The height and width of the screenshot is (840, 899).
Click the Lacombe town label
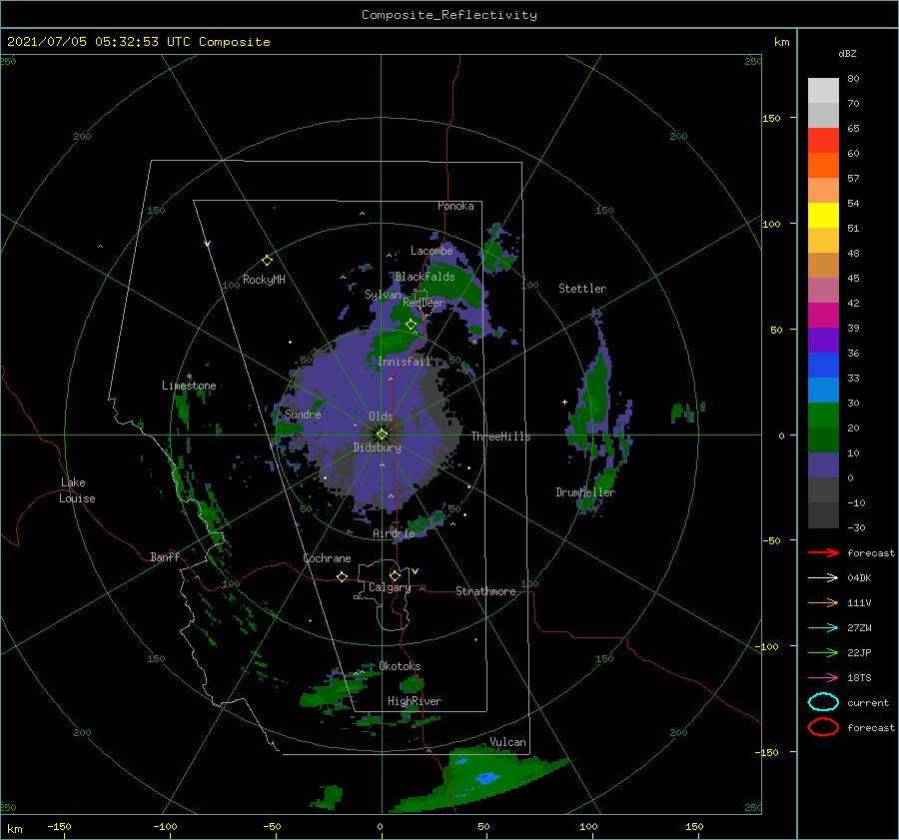(x=432, y=251)
